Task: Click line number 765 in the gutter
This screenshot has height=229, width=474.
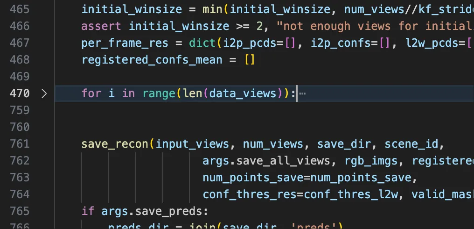Action: 20,211
